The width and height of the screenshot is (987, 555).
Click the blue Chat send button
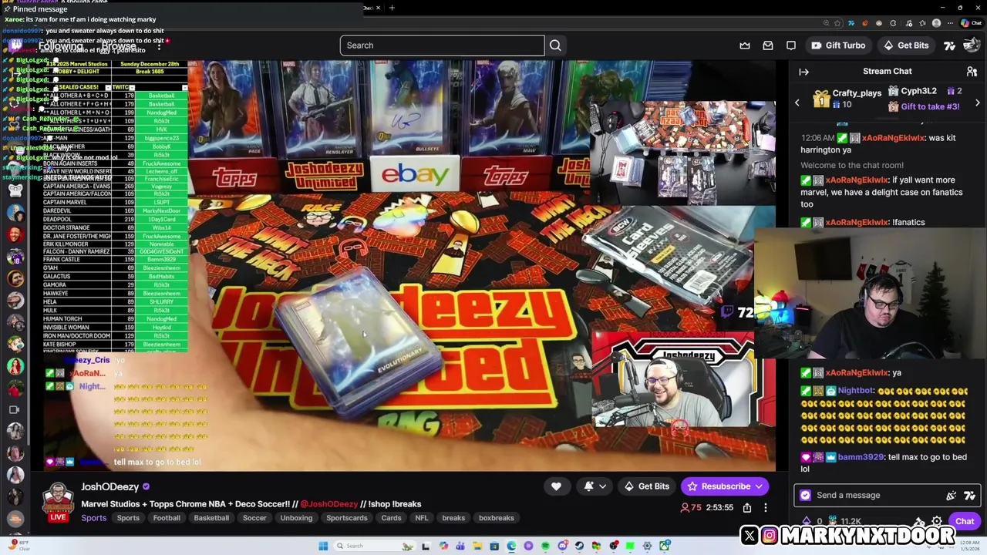coord(965,522)
